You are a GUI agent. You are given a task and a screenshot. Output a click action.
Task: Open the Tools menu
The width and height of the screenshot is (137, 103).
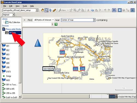click(x=25, y=6)
